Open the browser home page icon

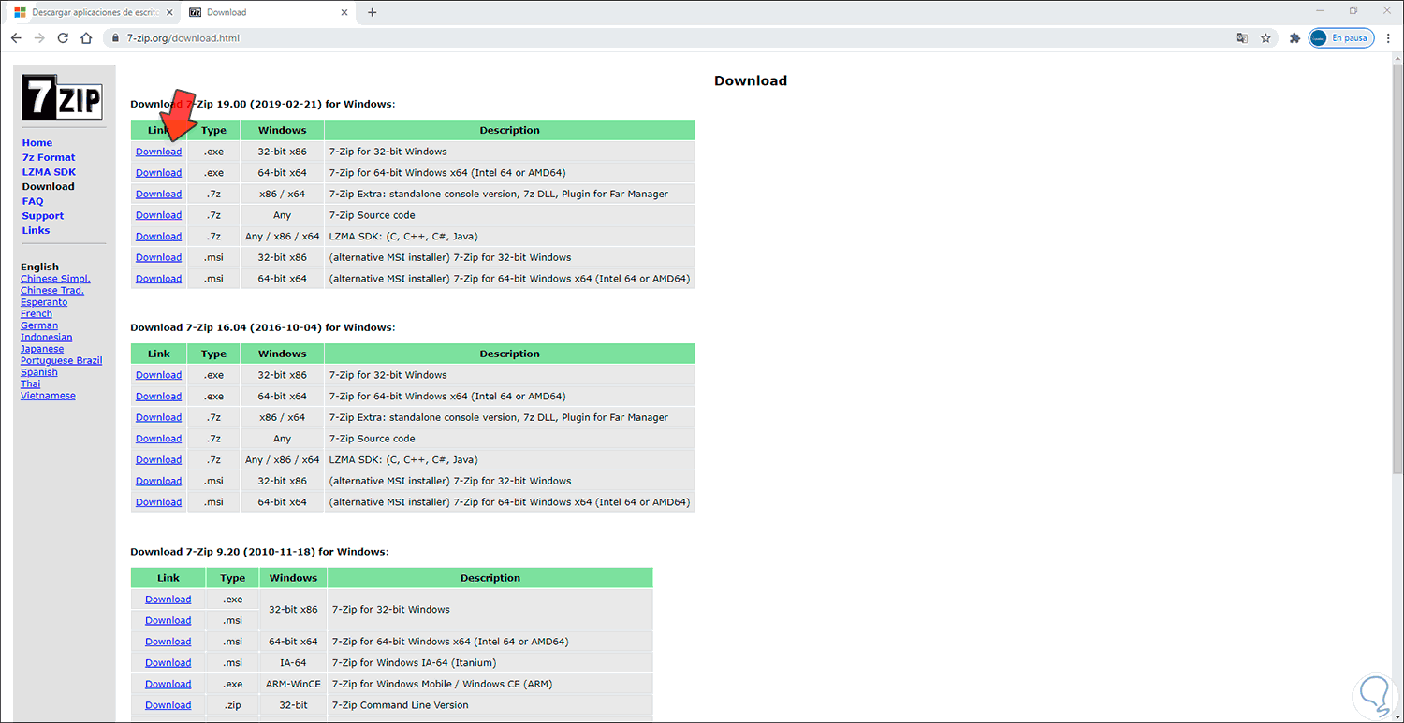tap(86, 38)
